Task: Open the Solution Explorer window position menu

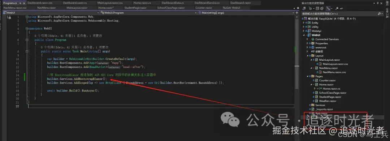Action: (x=374, y=3)
